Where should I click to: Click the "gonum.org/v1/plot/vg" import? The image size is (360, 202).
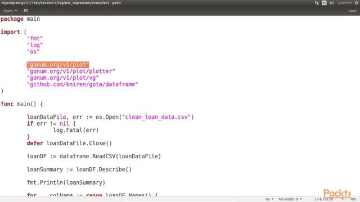(62, 78)
